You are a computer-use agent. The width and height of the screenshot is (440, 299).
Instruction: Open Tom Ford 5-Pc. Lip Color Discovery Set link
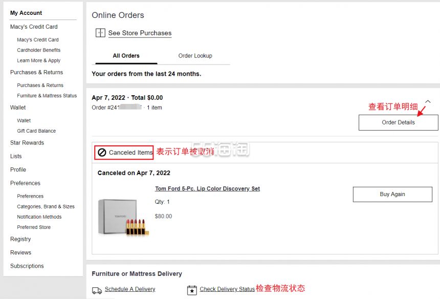(207, 188)
